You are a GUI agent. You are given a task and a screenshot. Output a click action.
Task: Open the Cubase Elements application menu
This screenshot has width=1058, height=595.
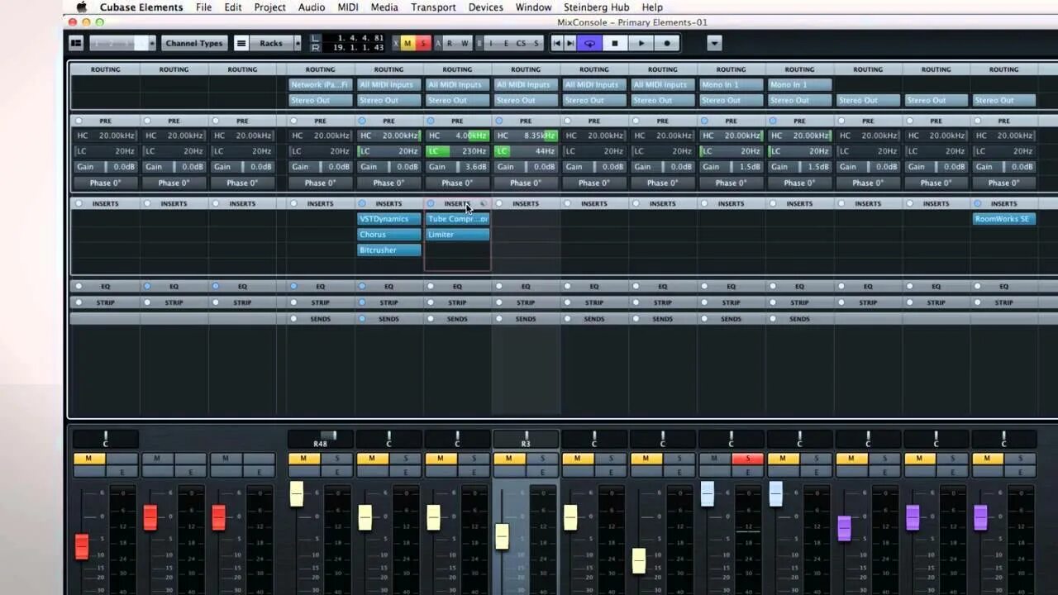pos(141,7)
